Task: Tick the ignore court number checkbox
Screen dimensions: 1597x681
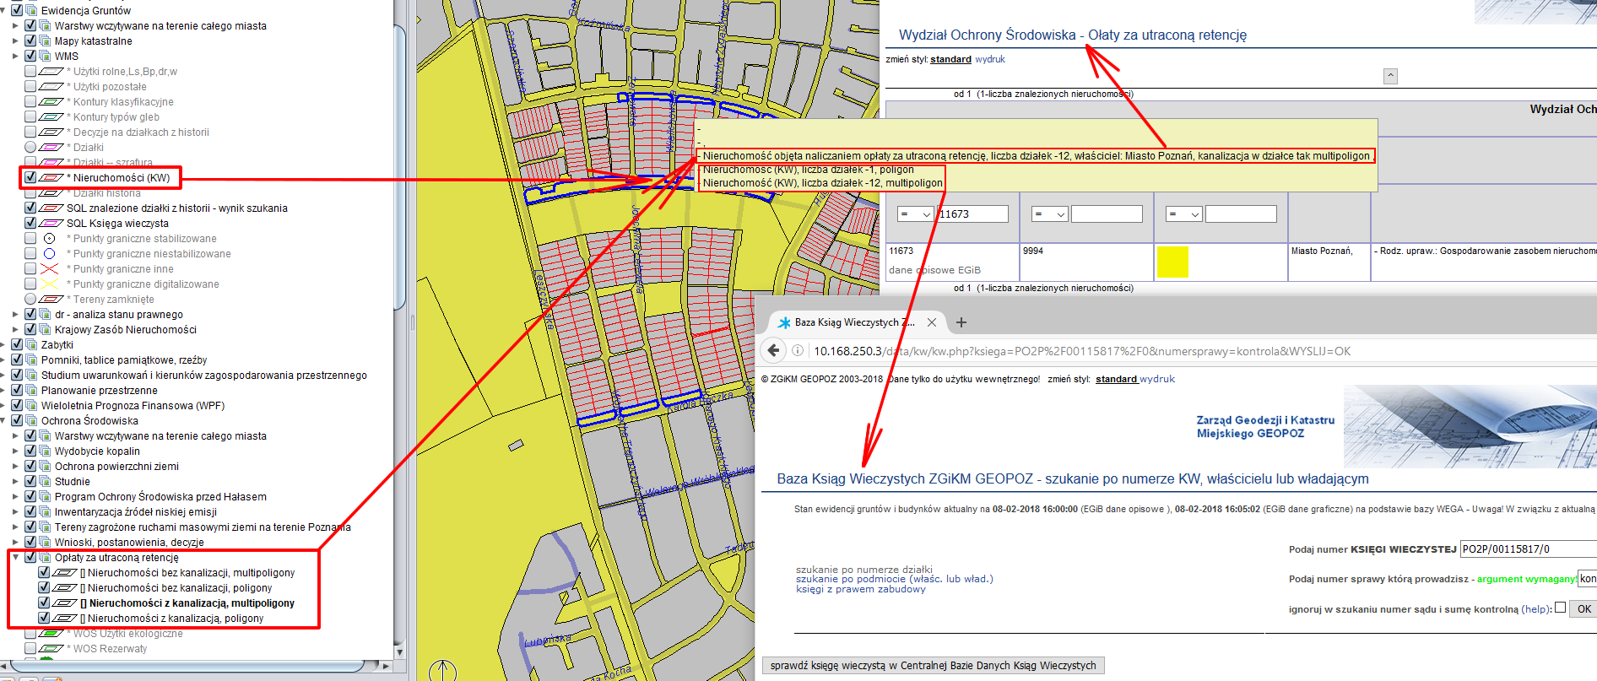Action: (x=1560, y=608)
